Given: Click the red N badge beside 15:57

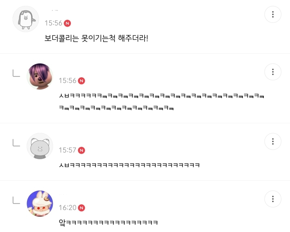Looking at the screenshot, I should click(x=81, y=150).
